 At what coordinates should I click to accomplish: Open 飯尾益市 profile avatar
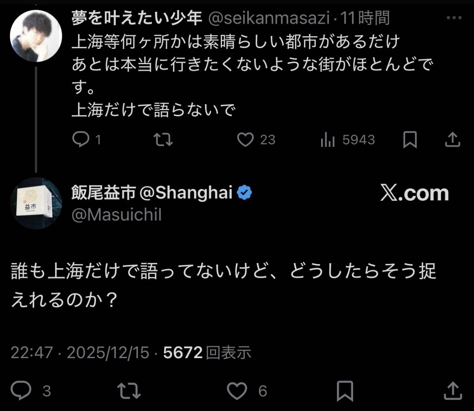[36, 203]
